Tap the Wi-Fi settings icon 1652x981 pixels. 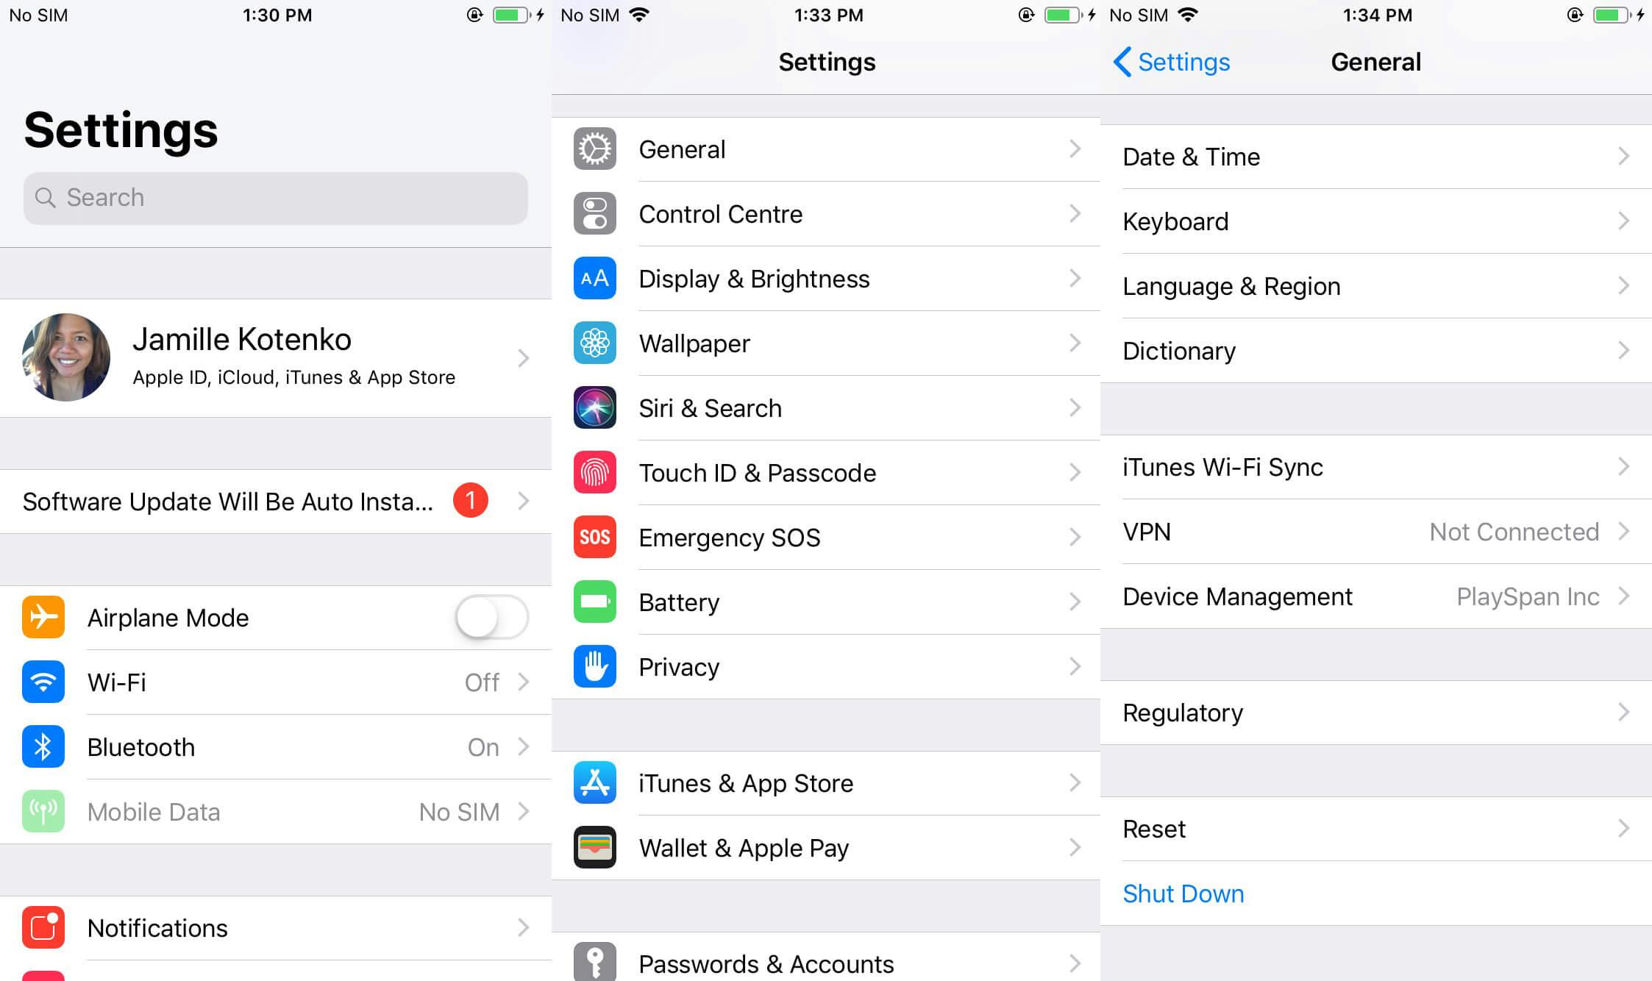click(x=43, y=682)
